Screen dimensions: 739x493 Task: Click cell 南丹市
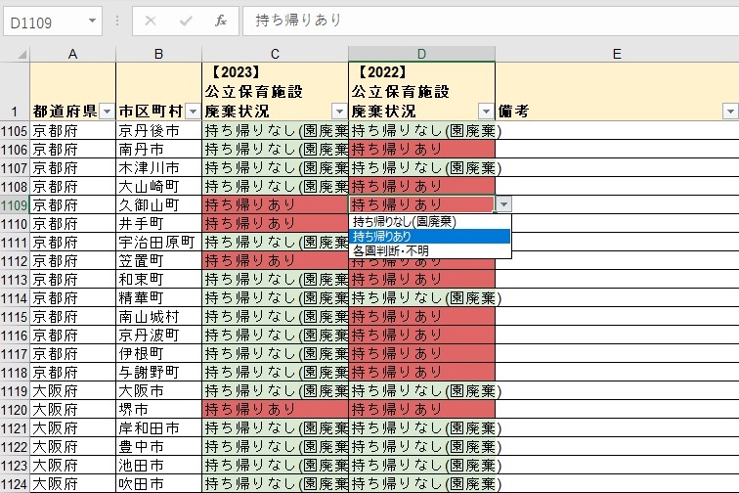[x=158, y=150]
